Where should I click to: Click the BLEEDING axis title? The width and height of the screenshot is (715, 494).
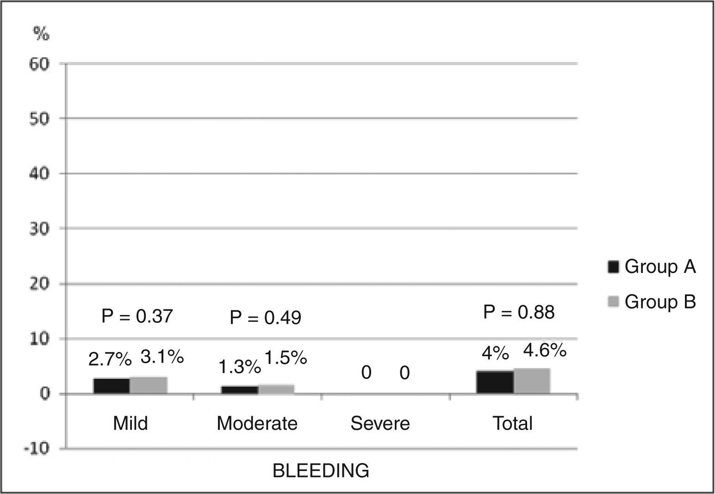pyautogui.click(x=321, y=471)
